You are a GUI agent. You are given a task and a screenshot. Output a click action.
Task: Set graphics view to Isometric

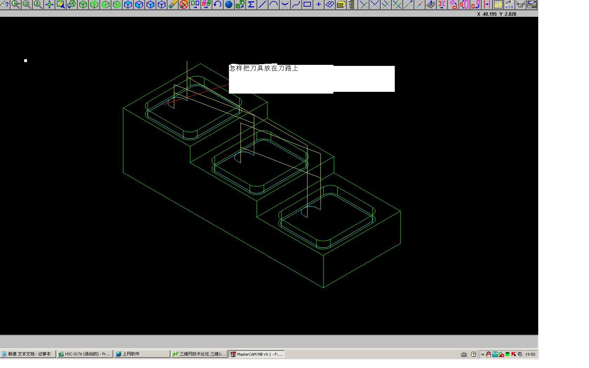(x=83, y=5)
